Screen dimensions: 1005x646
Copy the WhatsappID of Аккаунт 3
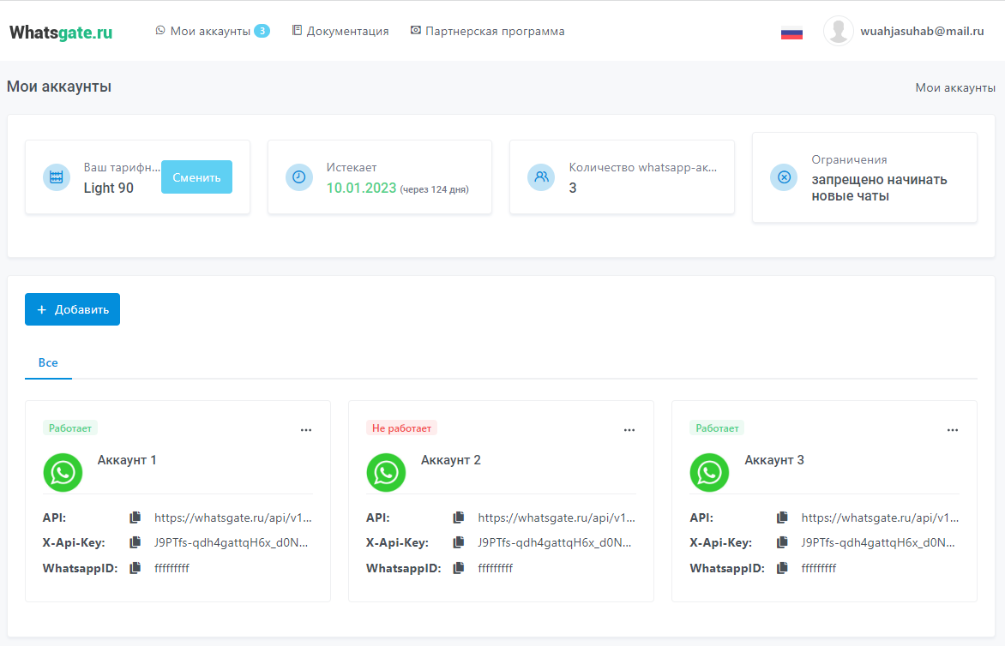coord(782,567)
